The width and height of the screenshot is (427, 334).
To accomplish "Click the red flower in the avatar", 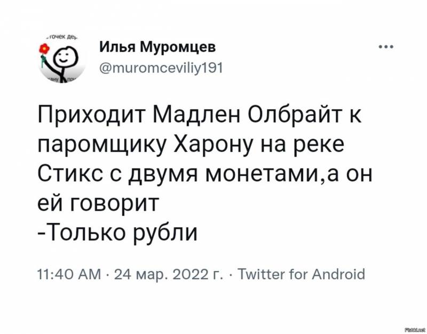I will coord(45,50).
